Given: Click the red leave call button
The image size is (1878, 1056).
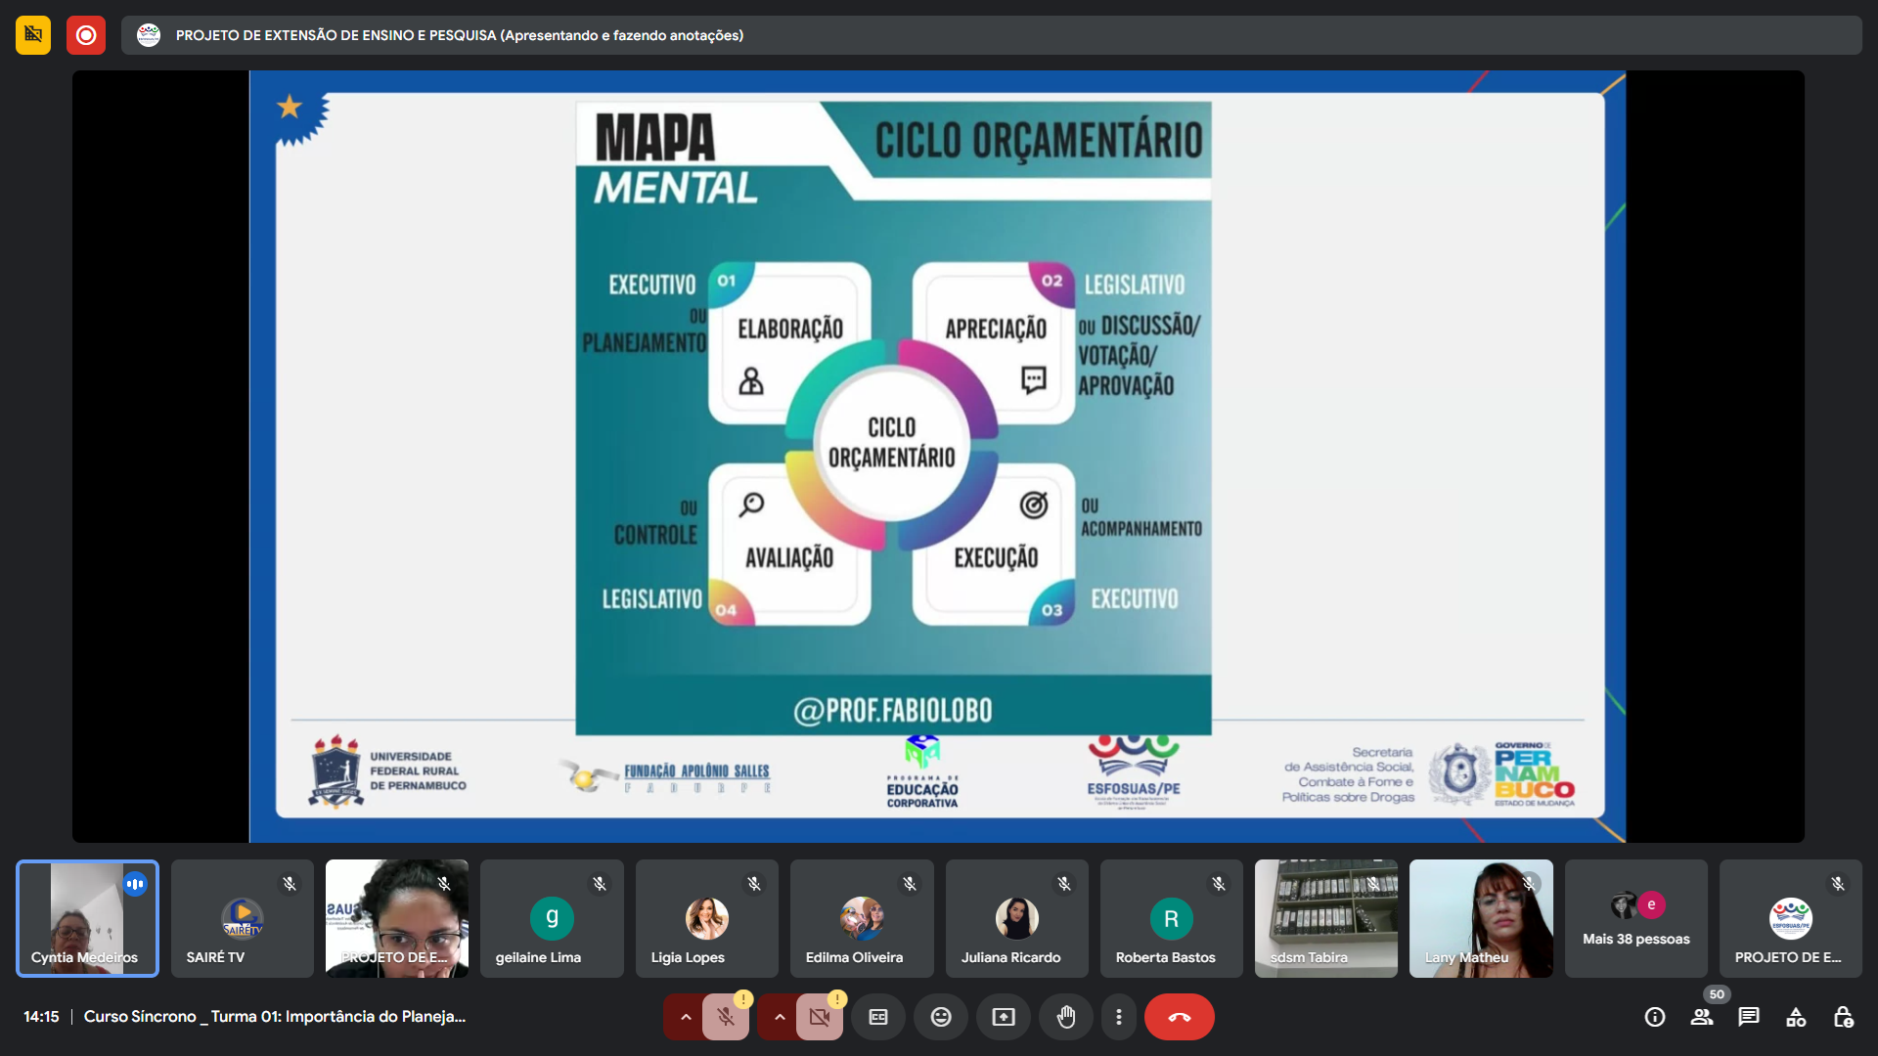Looking at the screenshot, I should 1179,1017.
